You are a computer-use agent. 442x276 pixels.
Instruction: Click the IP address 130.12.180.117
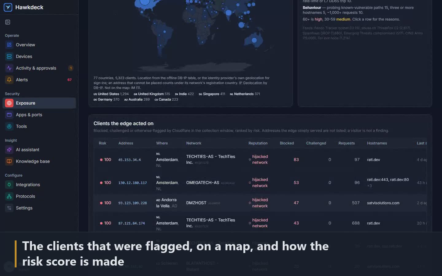[133, 183]
